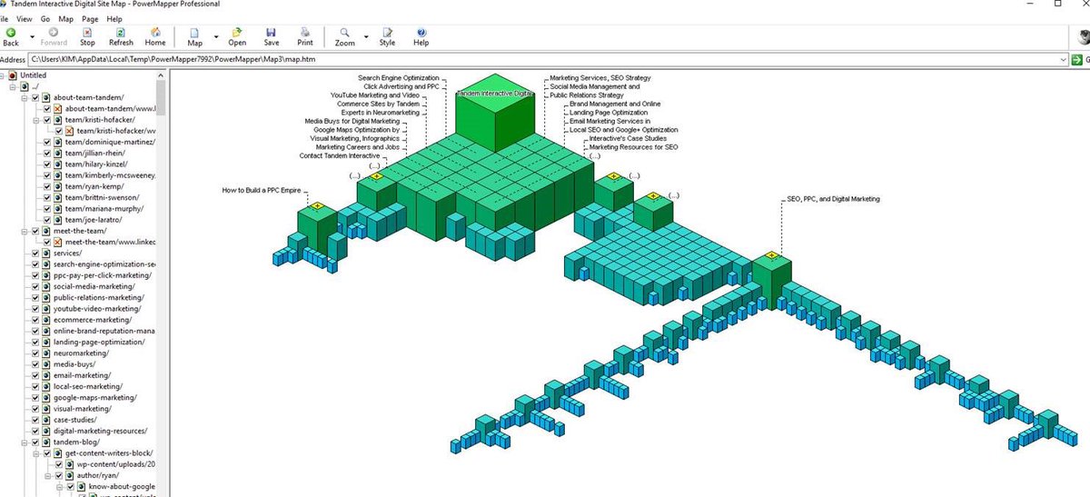
Task: Go to Home via toolbar icon
Action: [155, 33]
